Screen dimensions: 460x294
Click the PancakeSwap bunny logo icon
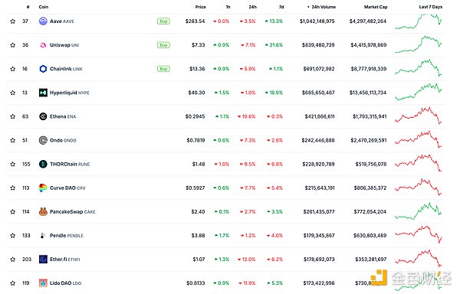coord(43,211)
